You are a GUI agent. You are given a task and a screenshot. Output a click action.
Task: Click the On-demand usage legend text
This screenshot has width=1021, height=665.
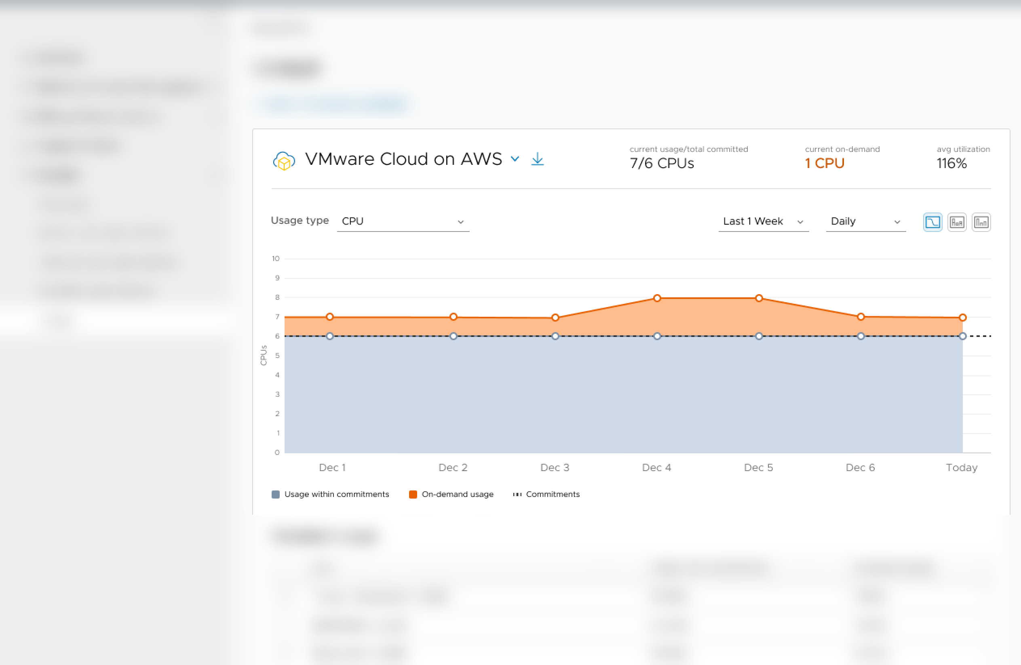click(x=458, y=495)
